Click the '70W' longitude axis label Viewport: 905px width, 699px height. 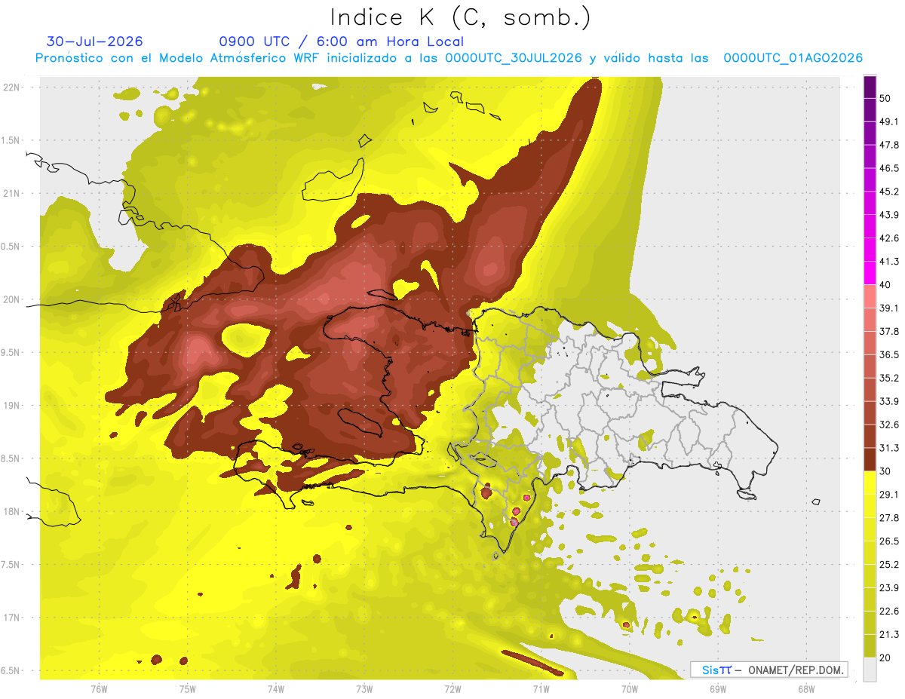tap(630, 689)
